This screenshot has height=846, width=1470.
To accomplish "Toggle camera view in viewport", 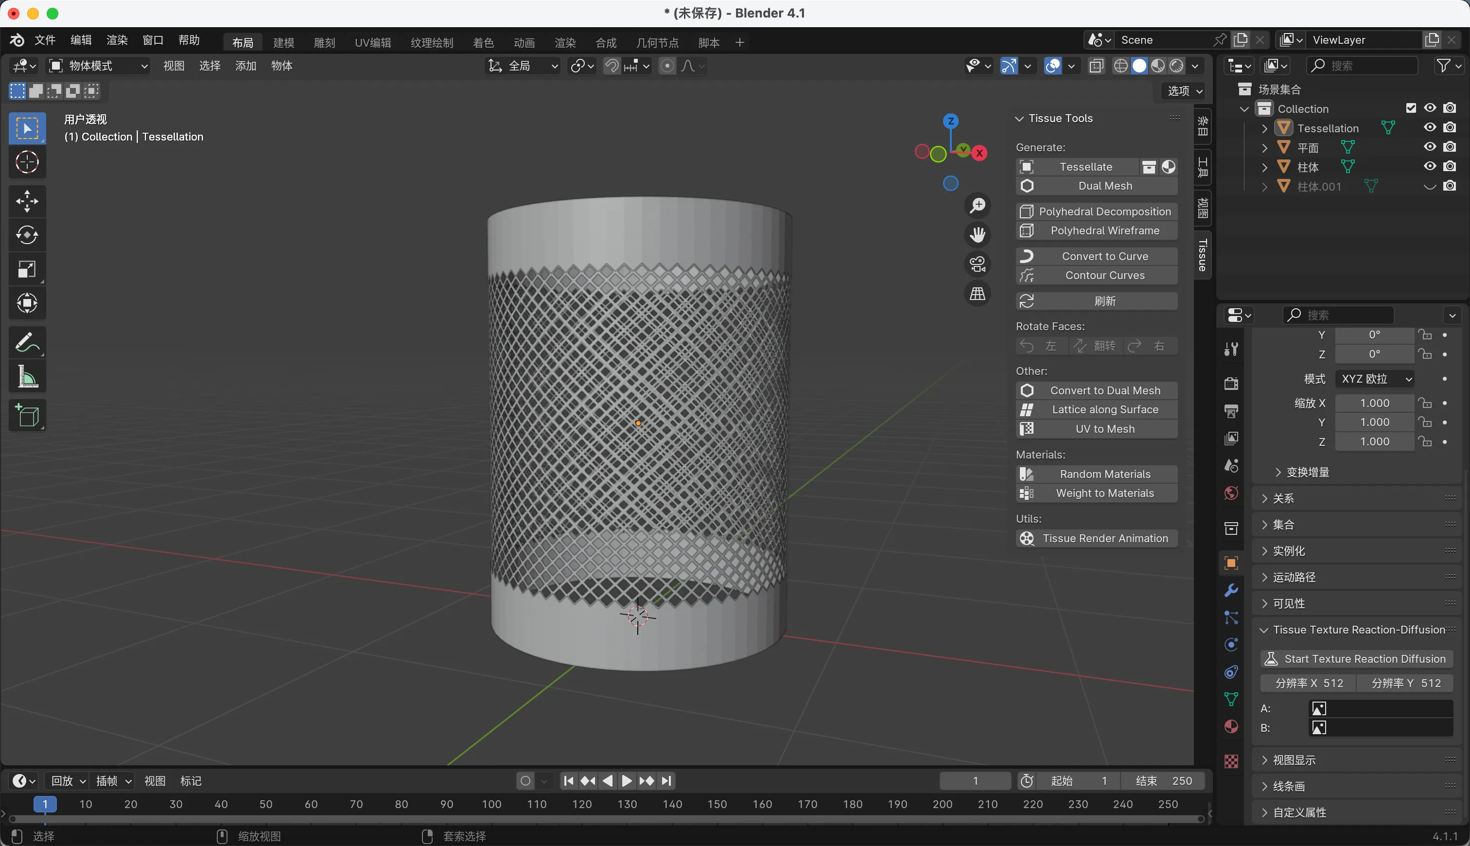I will pos(978,264).
